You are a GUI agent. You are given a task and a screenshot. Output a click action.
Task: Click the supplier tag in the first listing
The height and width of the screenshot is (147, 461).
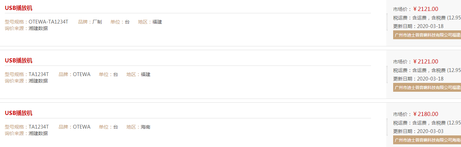click(x=427, y=35)
